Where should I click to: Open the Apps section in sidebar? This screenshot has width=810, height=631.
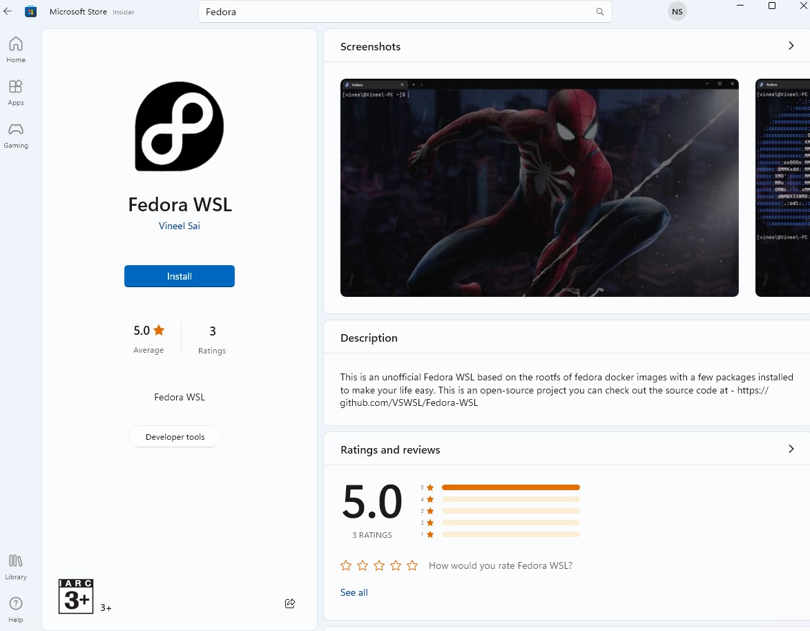point(16,93)
